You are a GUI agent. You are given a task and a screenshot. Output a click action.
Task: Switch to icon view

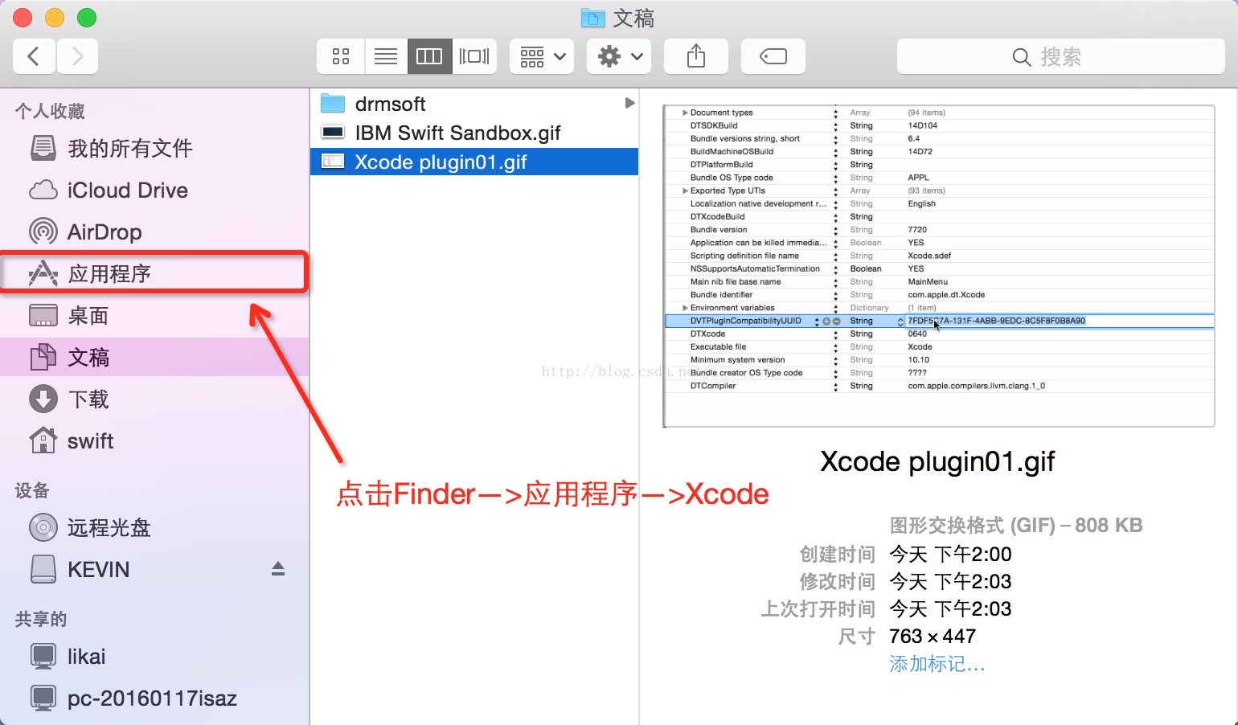click(x=341, y=56)
